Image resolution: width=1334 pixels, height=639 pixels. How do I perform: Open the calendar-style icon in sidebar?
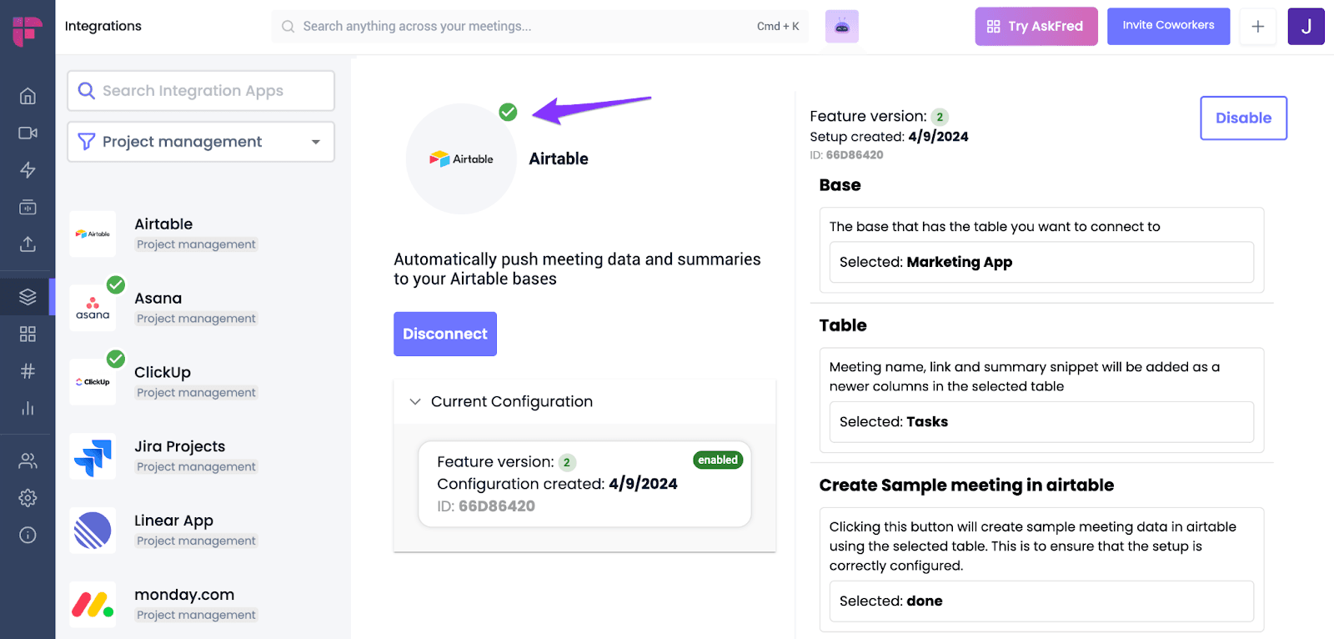(x=28, y=207)
